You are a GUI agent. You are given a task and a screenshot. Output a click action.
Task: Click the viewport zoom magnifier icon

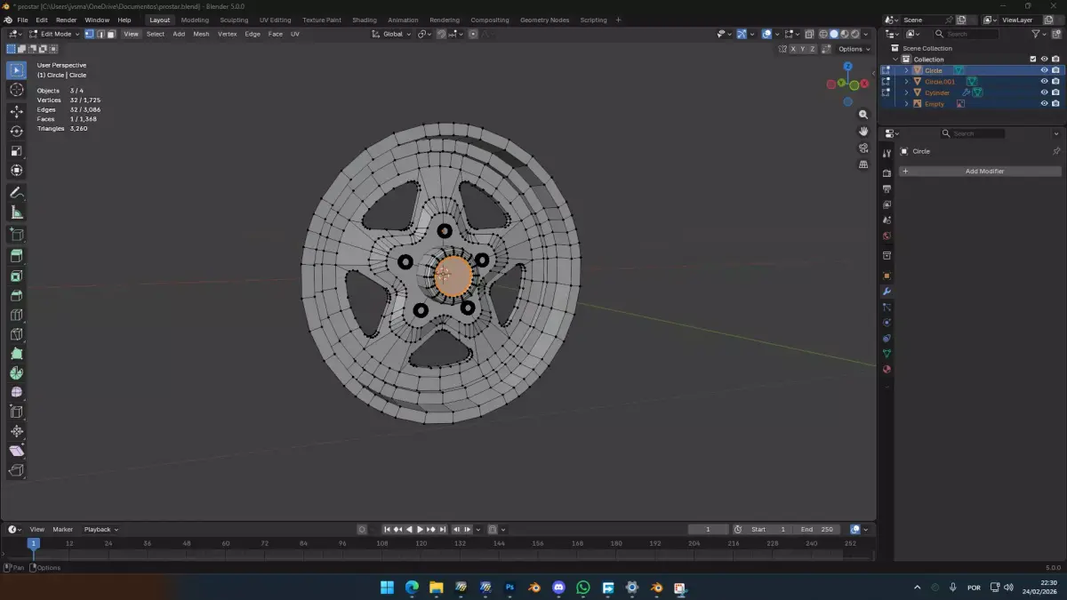[x=863, y=115]
